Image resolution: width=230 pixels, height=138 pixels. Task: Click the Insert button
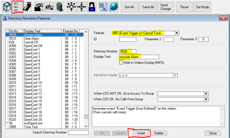[141, 133]
